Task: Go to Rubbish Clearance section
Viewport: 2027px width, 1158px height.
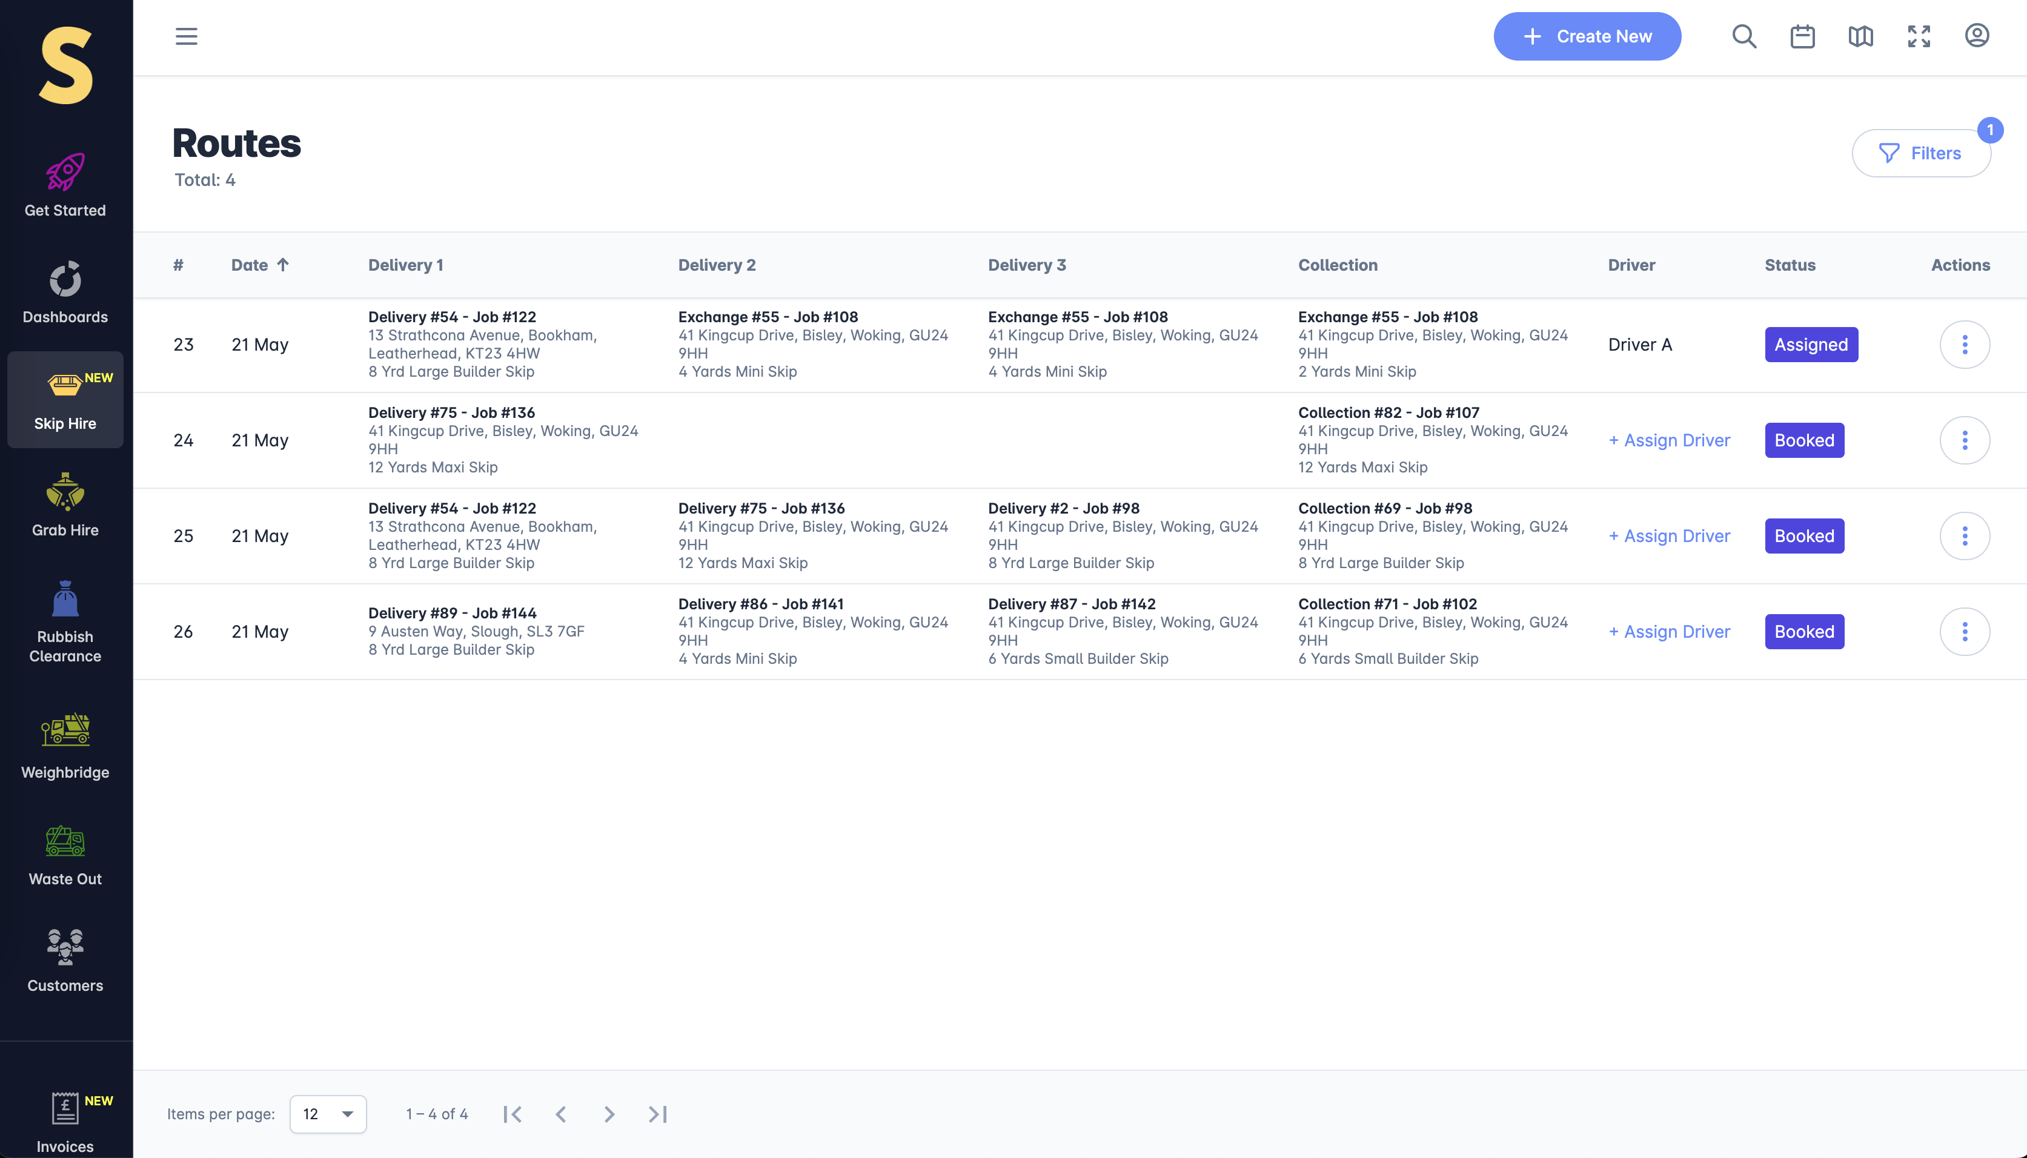Action: tap(65, 622)
